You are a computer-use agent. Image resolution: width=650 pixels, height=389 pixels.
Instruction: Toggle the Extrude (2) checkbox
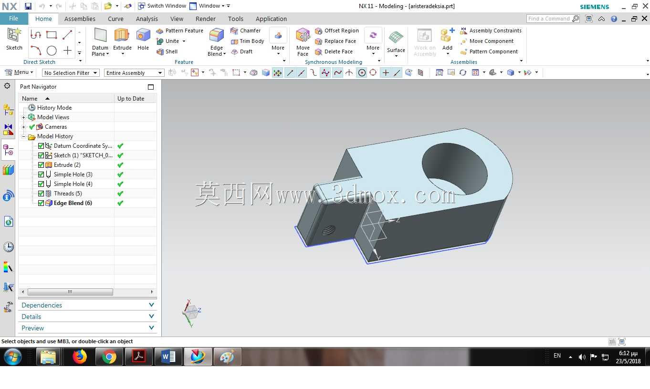point(41,165)
